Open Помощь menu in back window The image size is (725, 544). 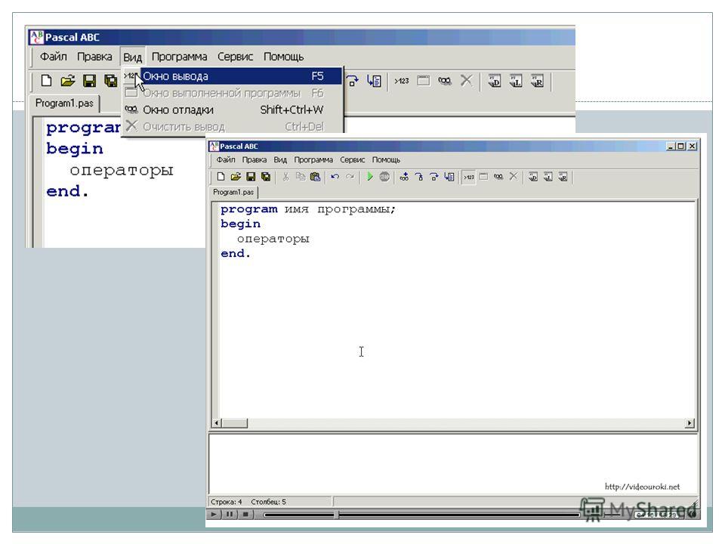point(283,57)
